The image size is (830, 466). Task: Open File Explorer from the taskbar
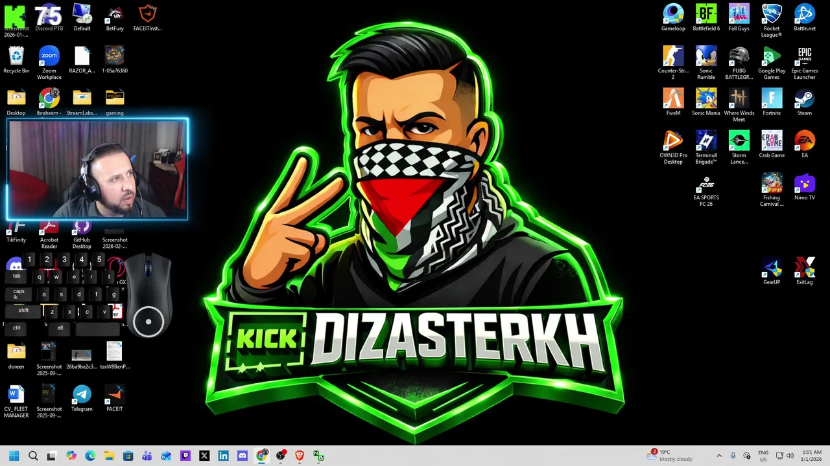pyautogui.click(x=109, y=456)
